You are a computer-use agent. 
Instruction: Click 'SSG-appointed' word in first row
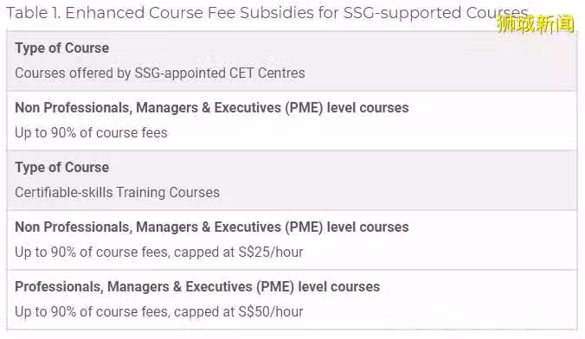point(180,74)
